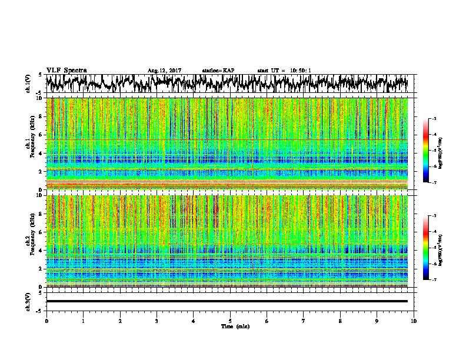Click the "ch.3(V)" axis label
Viewport: 466px width, 360px height.
(x=28, y=302)
